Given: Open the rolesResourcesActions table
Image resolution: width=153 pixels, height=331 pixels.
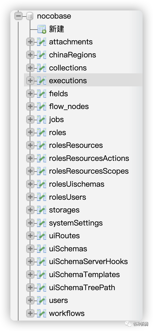Looking at the screenshot, I should click(x=89, y=158).
